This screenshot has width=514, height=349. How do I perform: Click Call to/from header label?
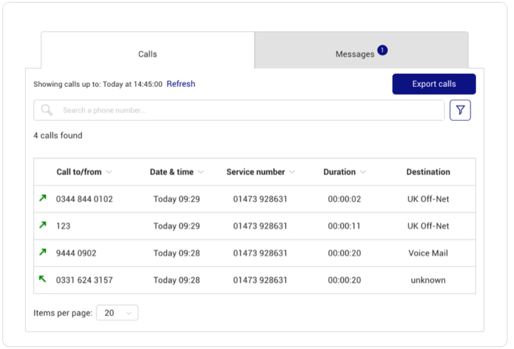pyautogui.click(x=79, y=172)
